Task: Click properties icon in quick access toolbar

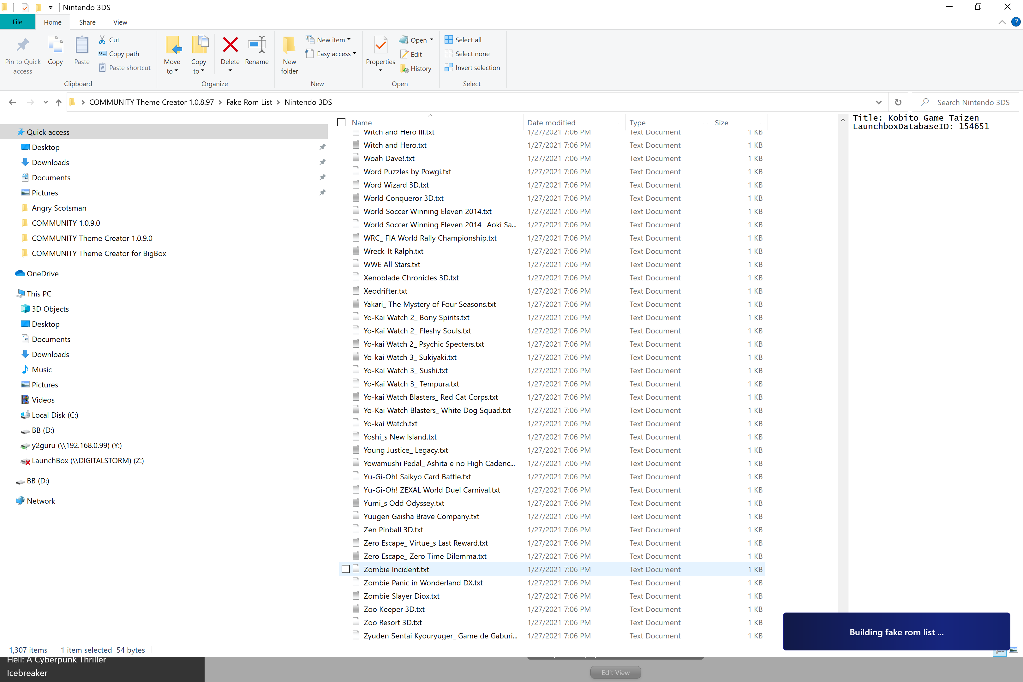Action: [x=25, y=7]
